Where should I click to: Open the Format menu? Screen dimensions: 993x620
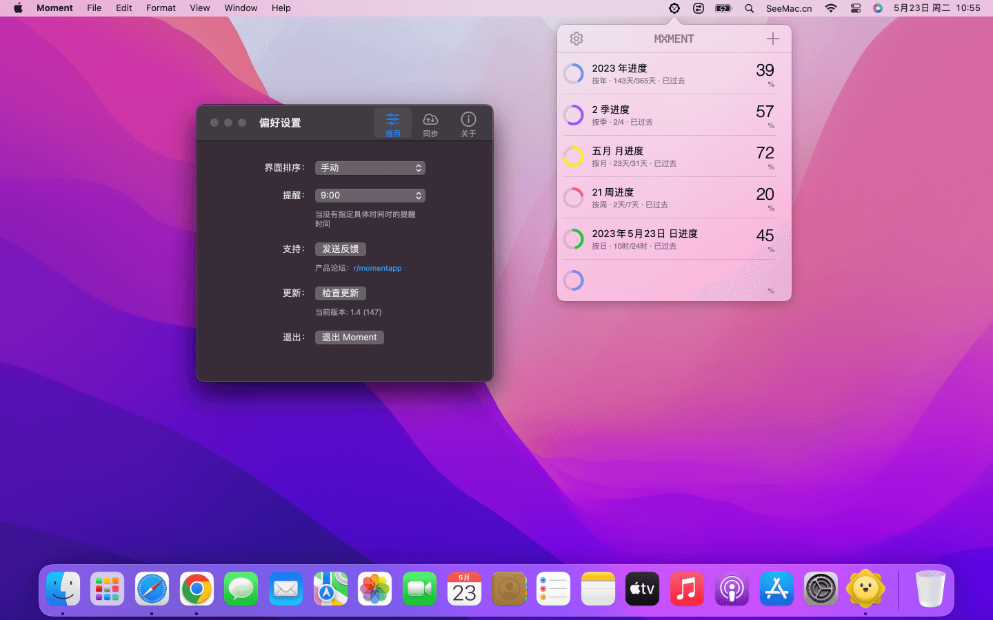[161, 8]
